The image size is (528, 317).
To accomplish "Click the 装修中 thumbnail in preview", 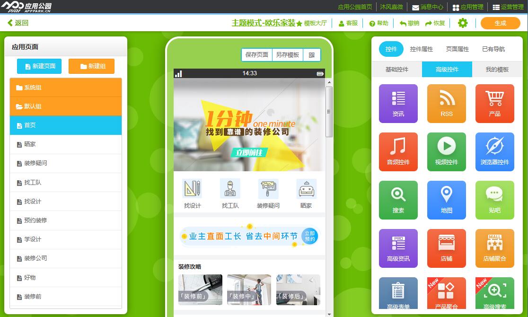I will [x=249, y=290].
